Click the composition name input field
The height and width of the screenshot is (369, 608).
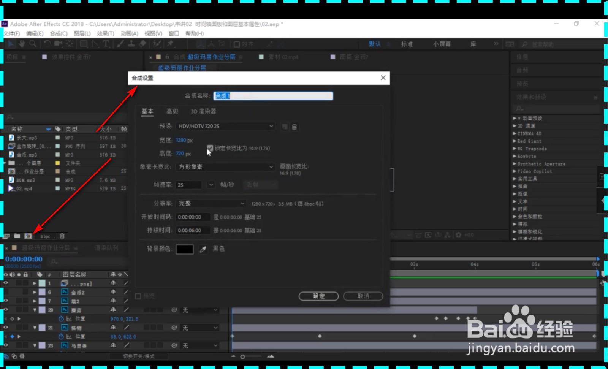tap(273, 96)
